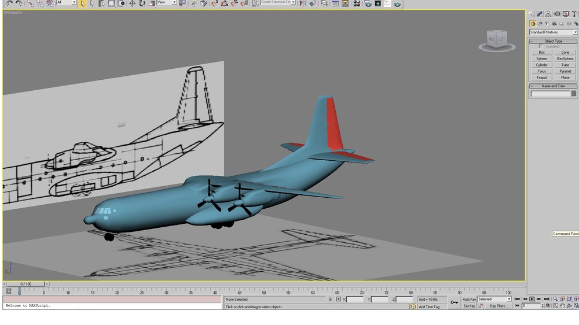The width and height of the screenshot is (579, 325).
Task: Select the Select and Link tool
Action: [x=30, y=3]
